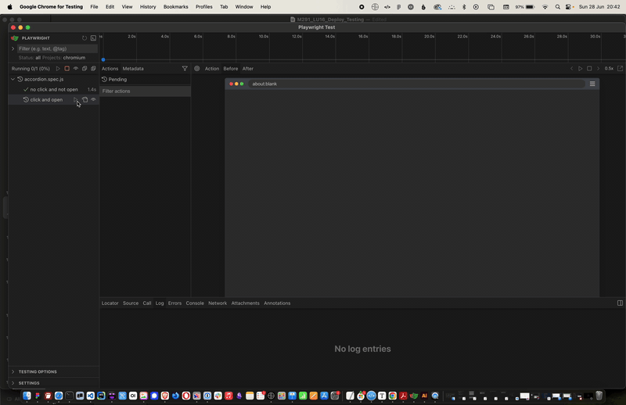
Task: Click the trace Stop square icon near 0.5x
Action: 589,69
